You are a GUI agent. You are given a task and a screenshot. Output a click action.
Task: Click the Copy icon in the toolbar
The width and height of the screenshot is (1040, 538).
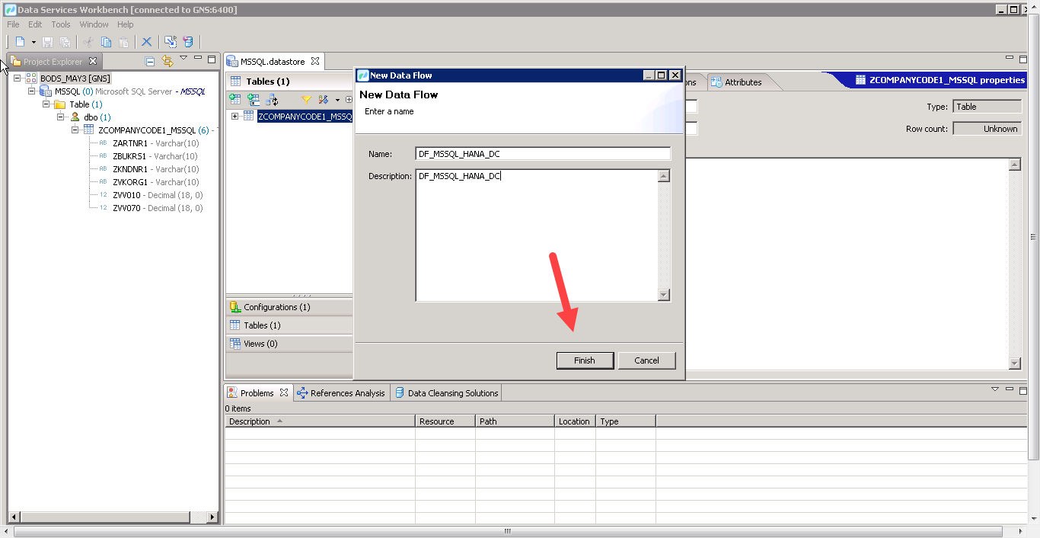107,42
